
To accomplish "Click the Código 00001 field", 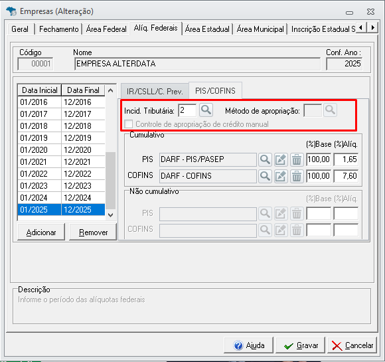I will [35, 64].
